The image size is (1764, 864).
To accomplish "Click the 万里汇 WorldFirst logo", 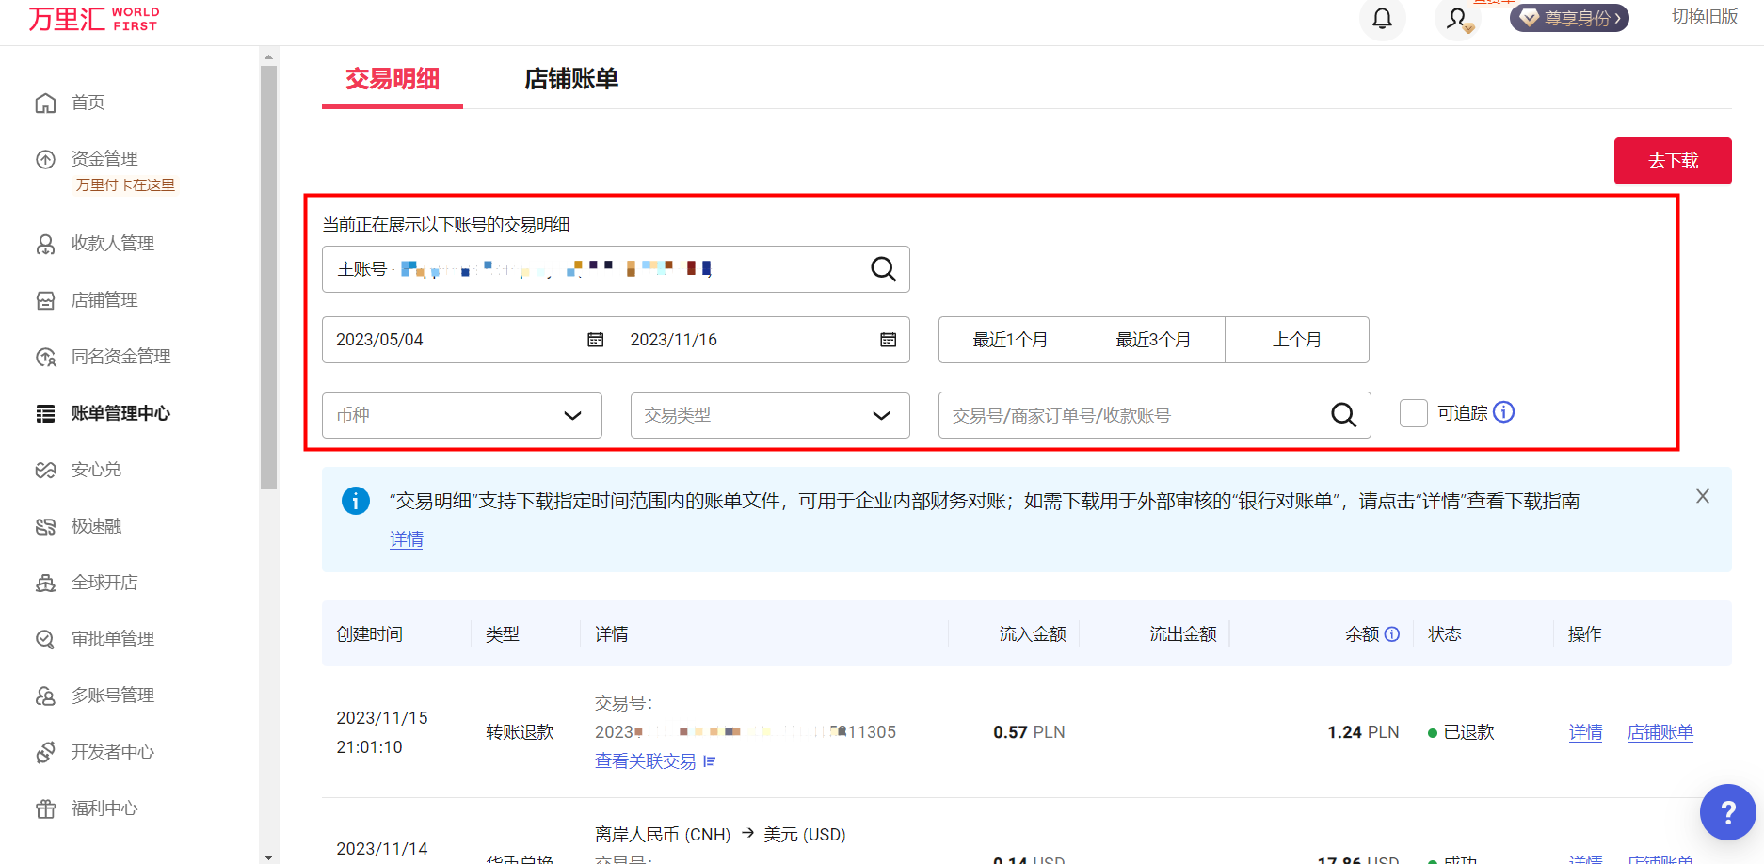I will (92, 18).
